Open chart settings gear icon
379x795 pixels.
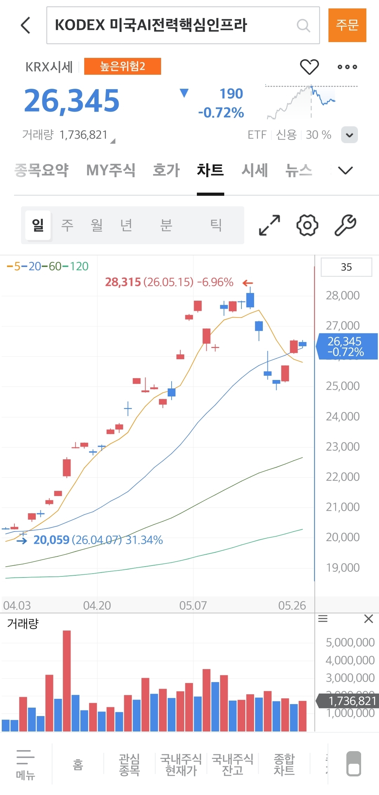tap(307, 225)
